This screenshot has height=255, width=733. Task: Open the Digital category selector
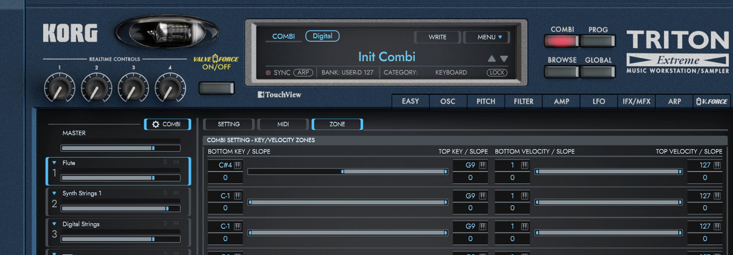tap(322, 36)
